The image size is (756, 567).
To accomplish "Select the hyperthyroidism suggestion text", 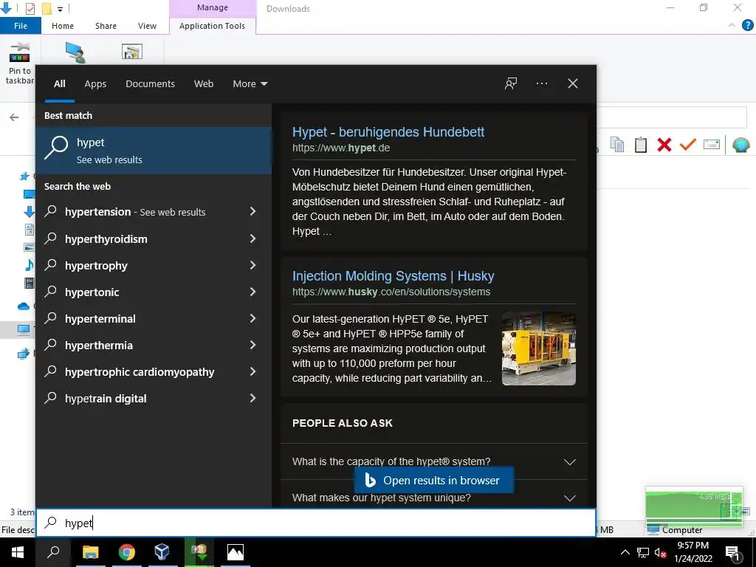I will 106,239.
